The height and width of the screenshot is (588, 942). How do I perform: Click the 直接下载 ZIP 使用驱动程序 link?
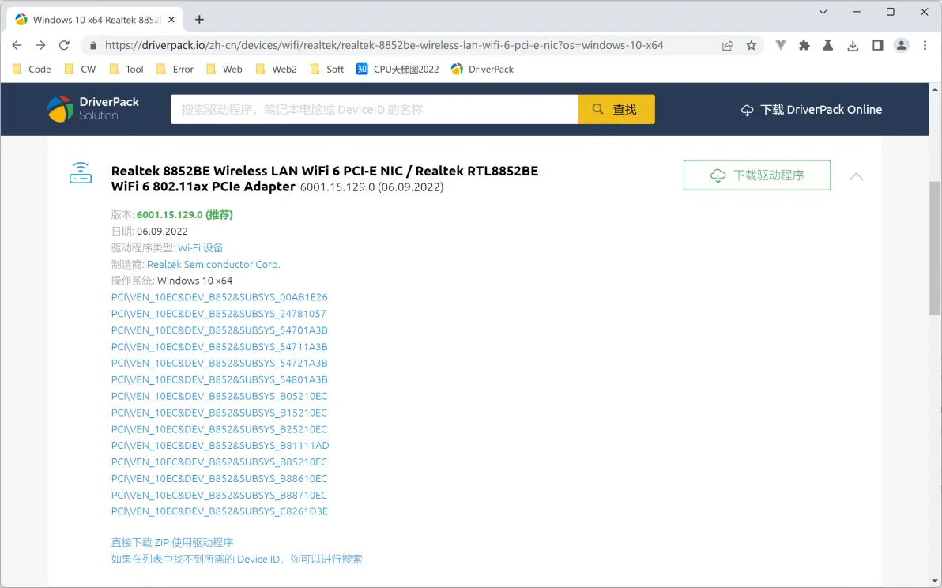point(172,542)
